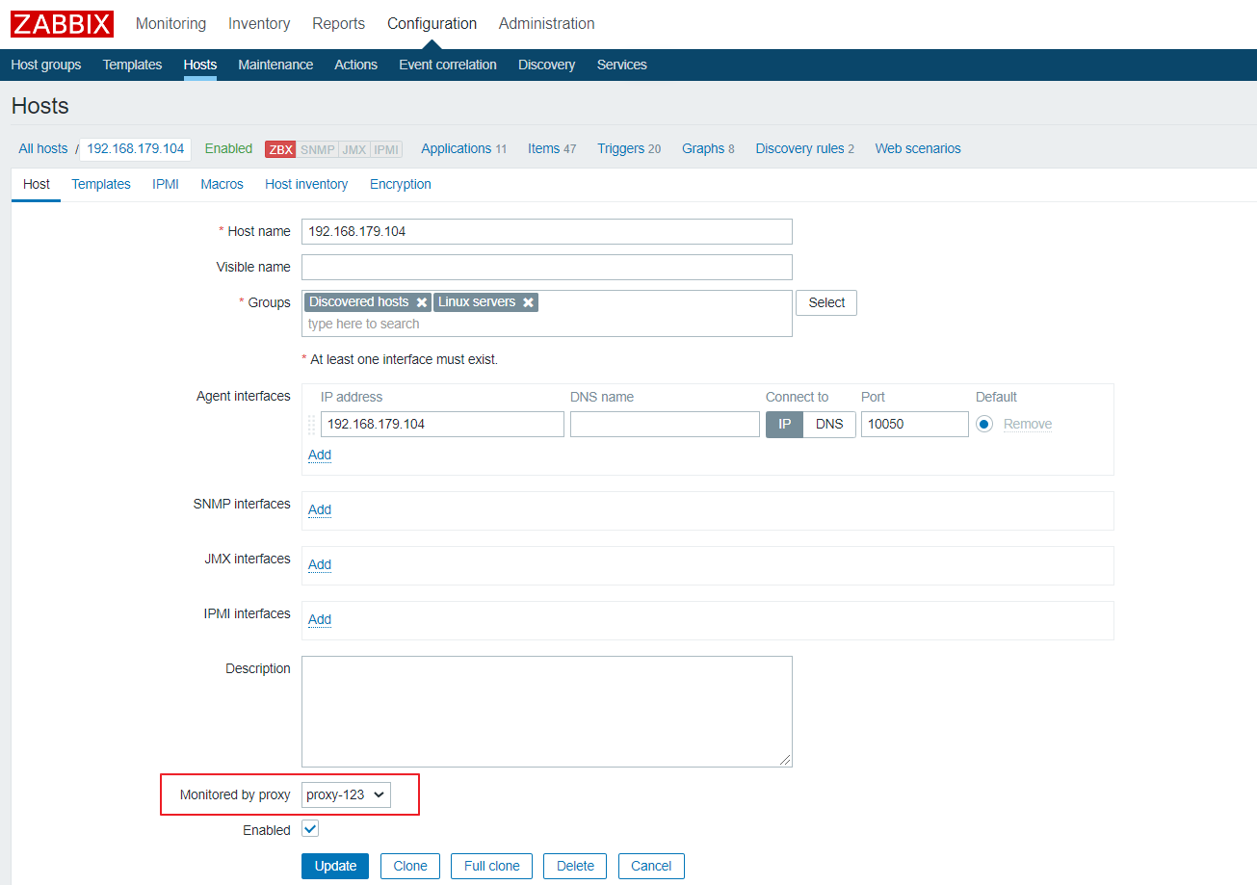Select the Default radio for the interface
Viewport: 1257px width, 885px height.
tap(983, 424)
